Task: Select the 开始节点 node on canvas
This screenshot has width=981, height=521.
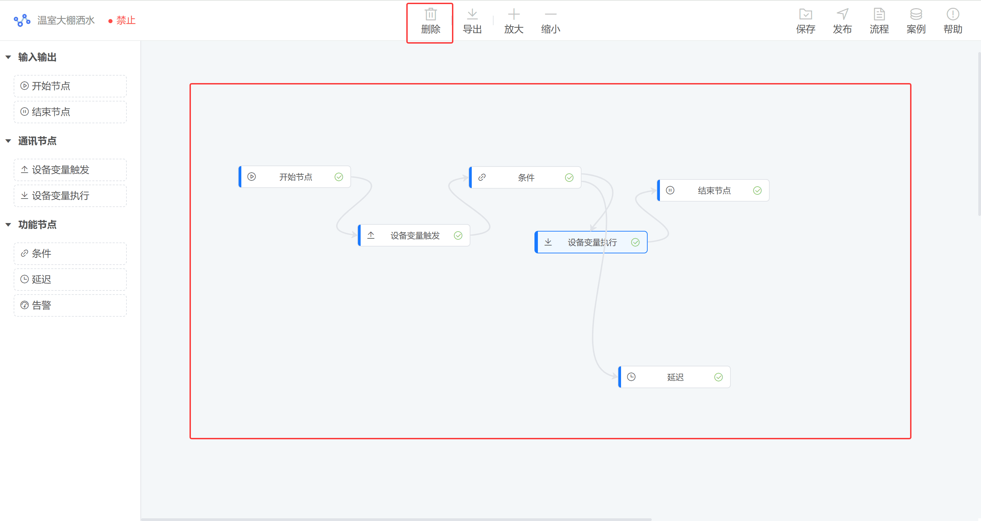Action: [x=295, y=177]
